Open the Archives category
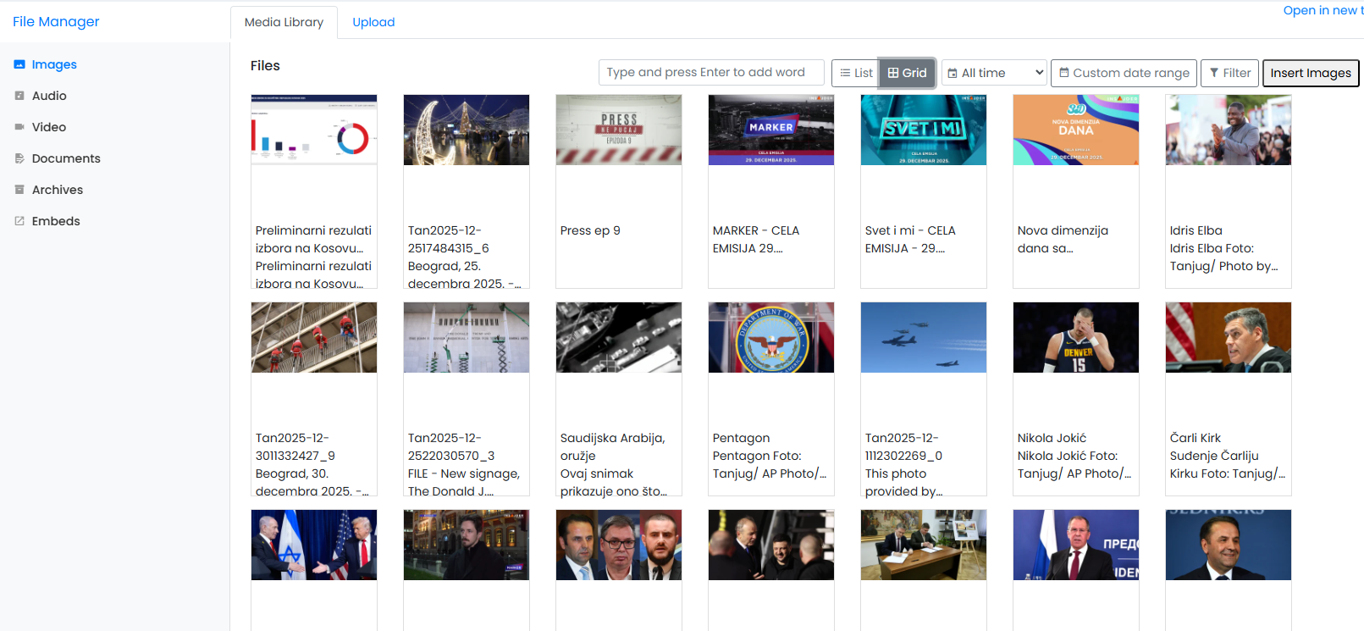 58,190
